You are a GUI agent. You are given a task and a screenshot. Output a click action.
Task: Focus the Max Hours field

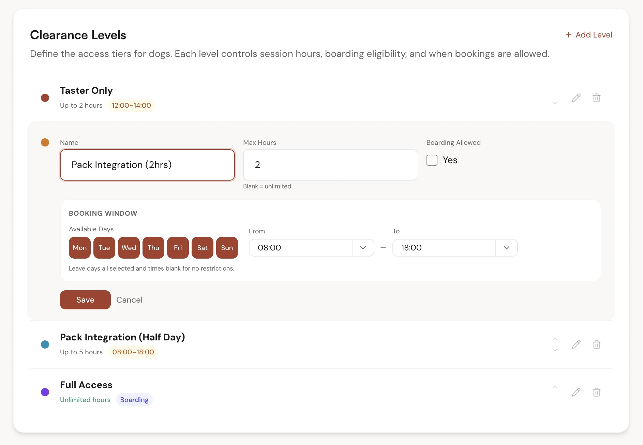coord(331,165)
